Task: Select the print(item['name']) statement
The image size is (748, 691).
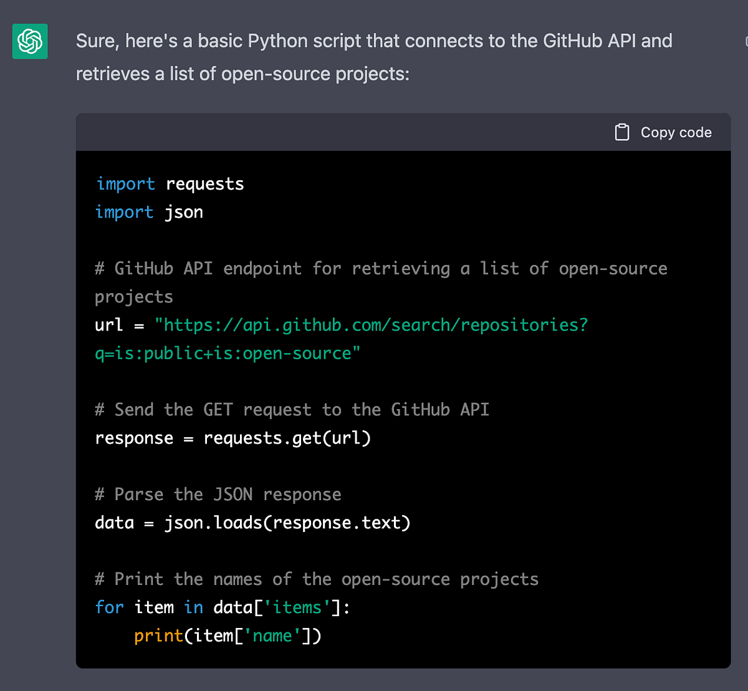Action: (228, 635)
